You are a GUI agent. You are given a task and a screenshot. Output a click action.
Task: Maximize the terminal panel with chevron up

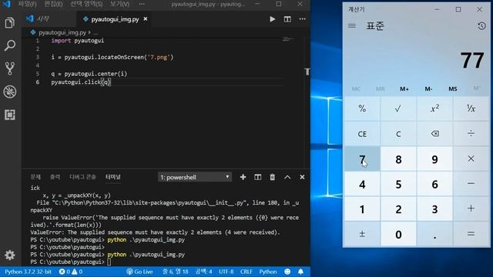[287, 177]
